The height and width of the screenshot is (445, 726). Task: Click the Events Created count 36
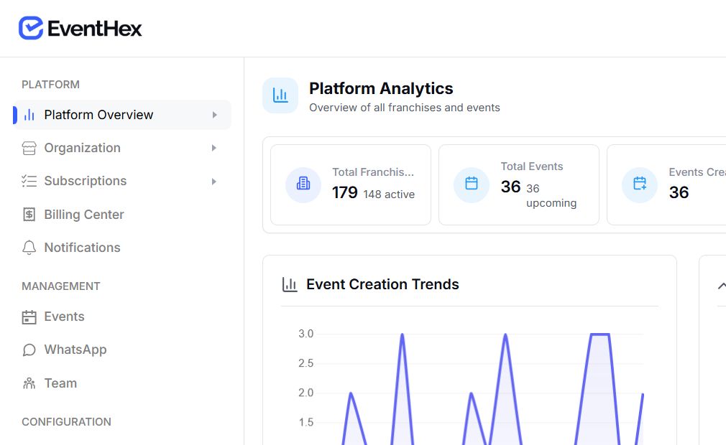pyautogui.click(x=679, y=192)
